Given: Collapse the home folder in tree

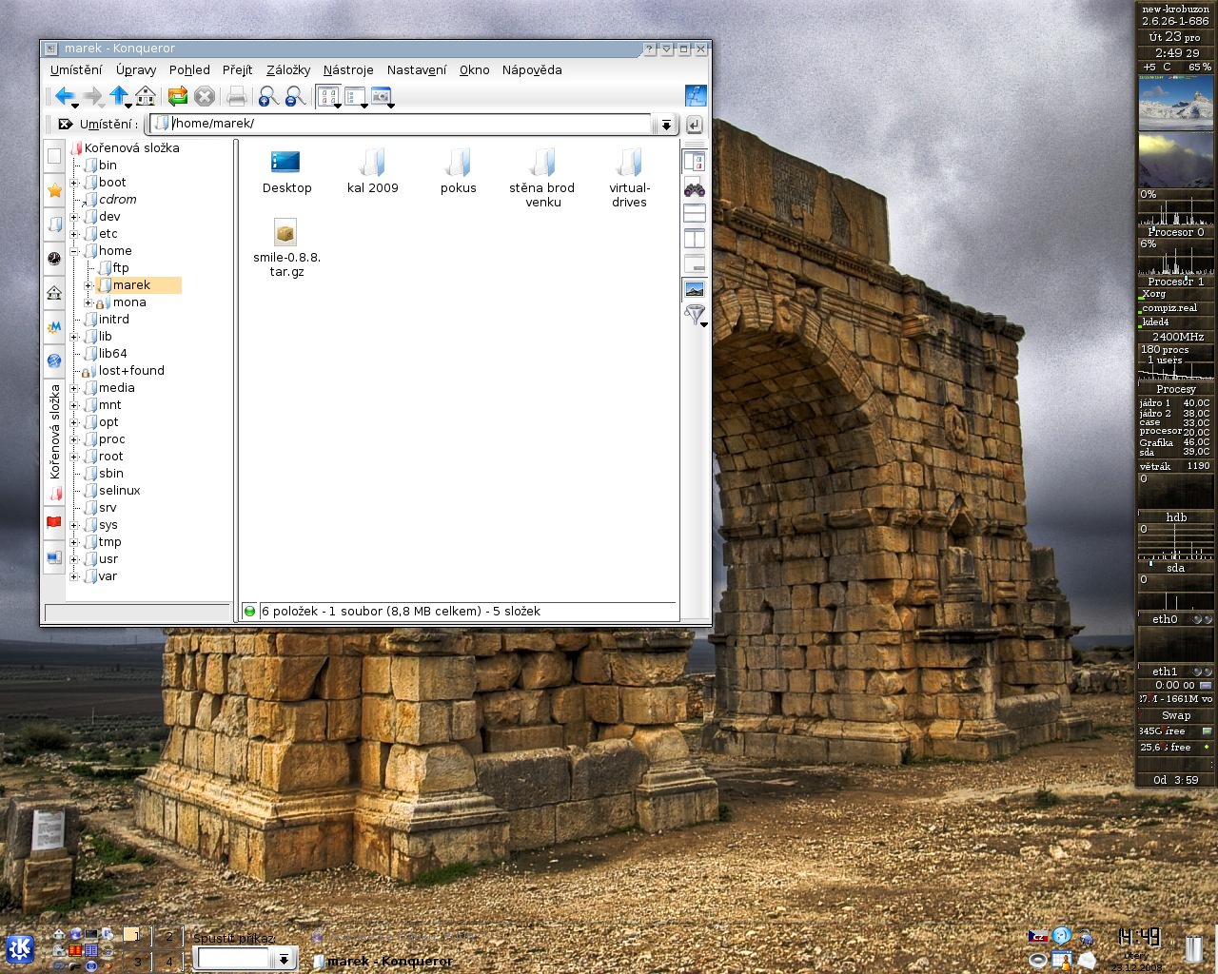Looking at the screenshot, I should tap(74, 251).
